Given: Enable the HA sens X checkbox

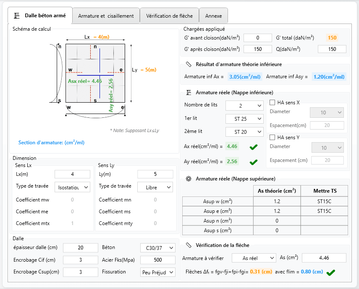Looking at the screenshot, I should [x=272, y=103].
